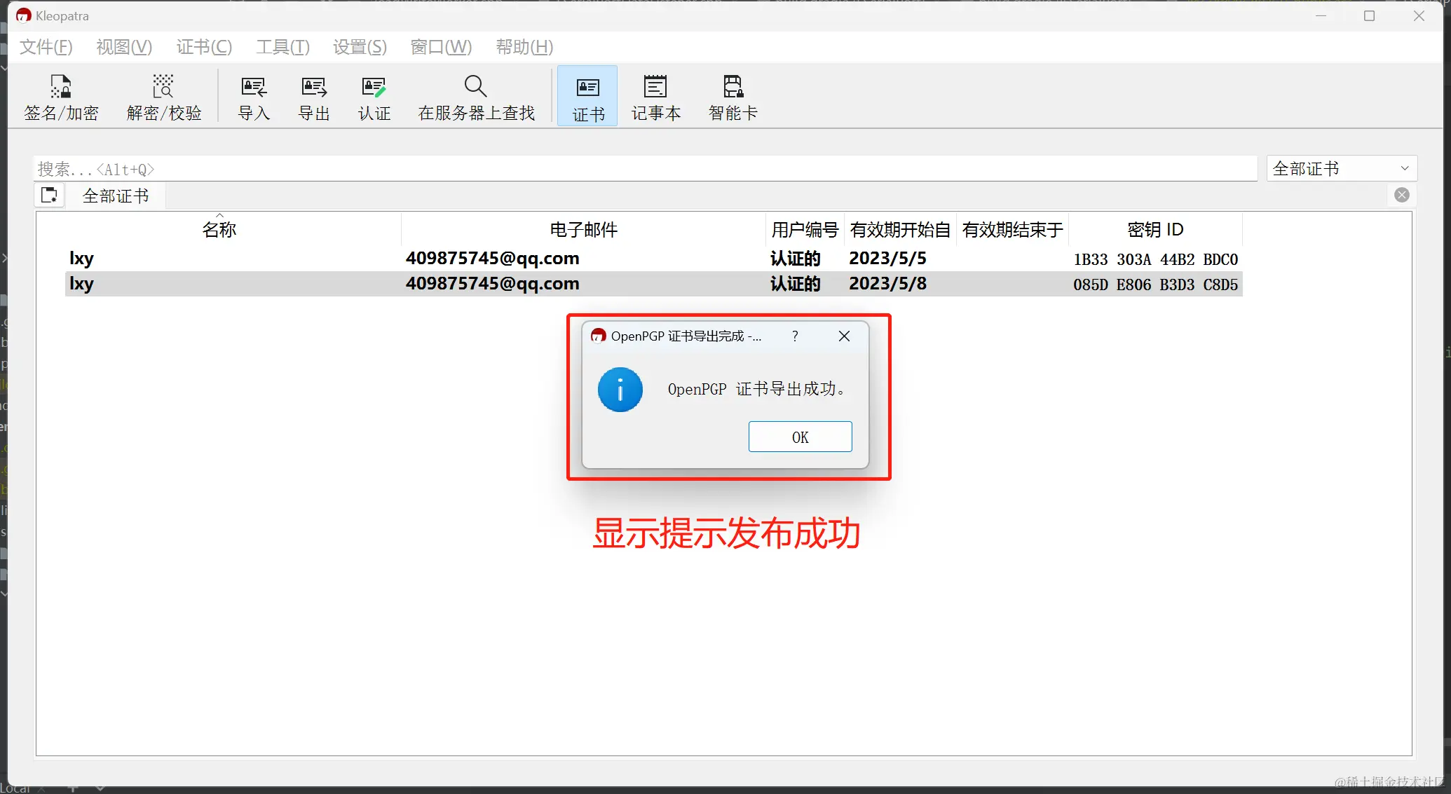Image resolution: width=1451 pixels, height=794 pixels.
Task: Select the 全部证书 tab
Action: pos(116,196)
